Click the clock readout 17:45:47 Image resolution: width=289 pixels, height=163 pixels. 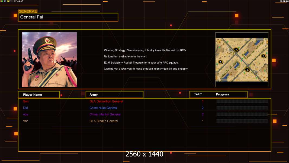18,1
